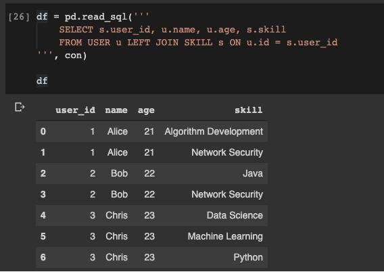Click the final df line in the code cell
The height and width of the screenshot is (272, 384).
point(42,81)
